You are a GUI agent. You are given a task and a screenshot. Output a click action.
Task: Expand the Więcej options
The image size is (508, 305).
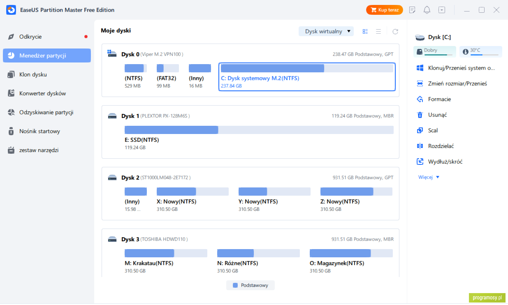tap(429, 177)
